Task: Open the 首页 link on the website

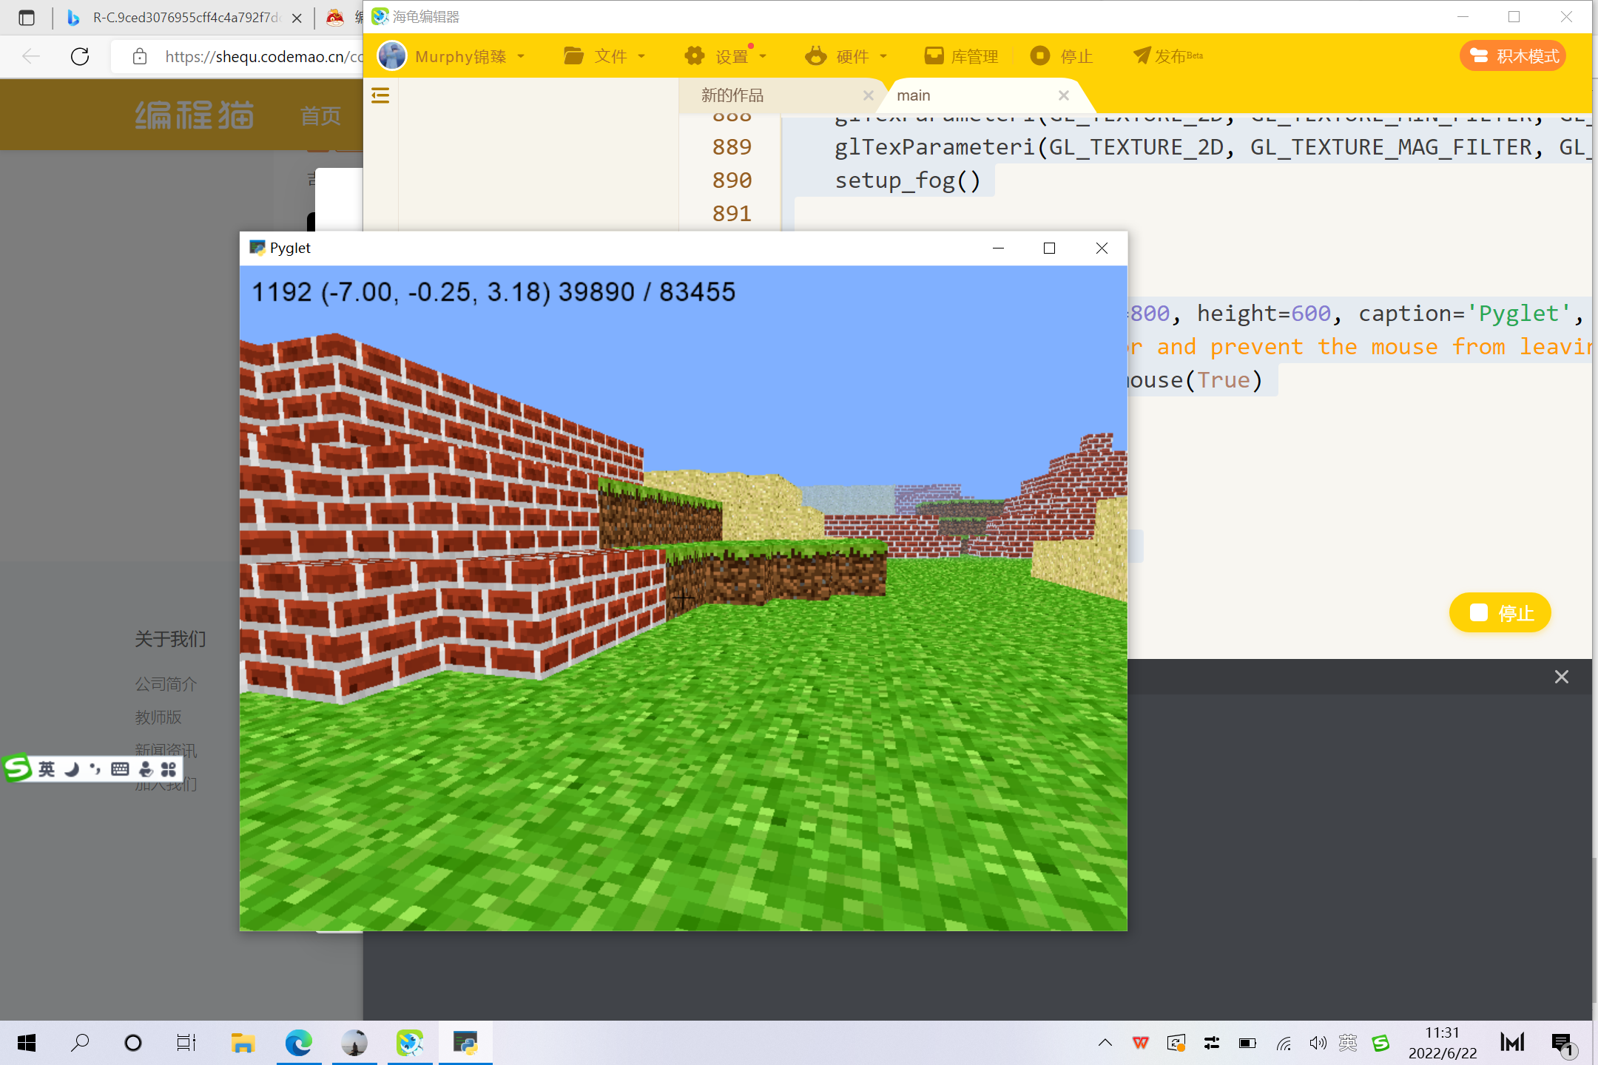Action: (320, 115)
